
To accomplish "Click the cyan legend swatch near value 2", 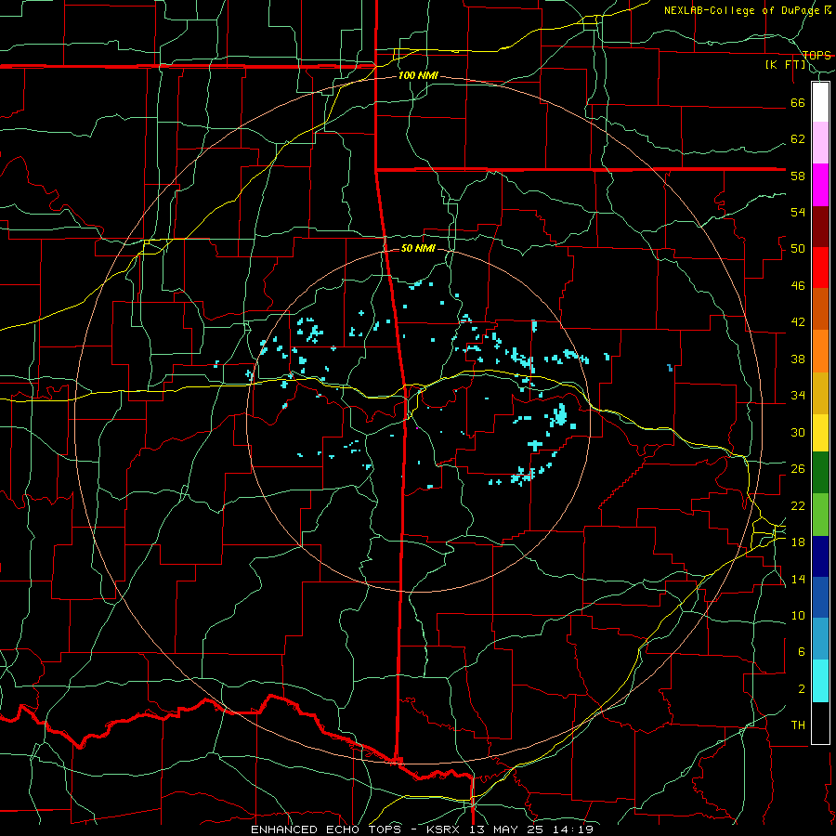I will pos(820,681).
